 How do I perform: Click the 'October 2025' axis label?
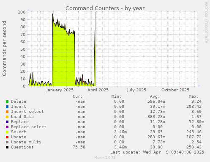[175, 90]
